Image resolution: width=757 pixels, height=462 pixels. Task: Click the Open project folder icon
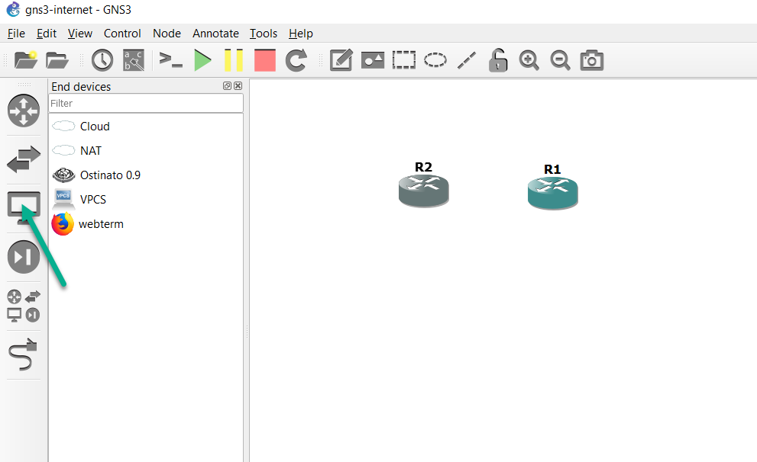[x=57, y=60]
